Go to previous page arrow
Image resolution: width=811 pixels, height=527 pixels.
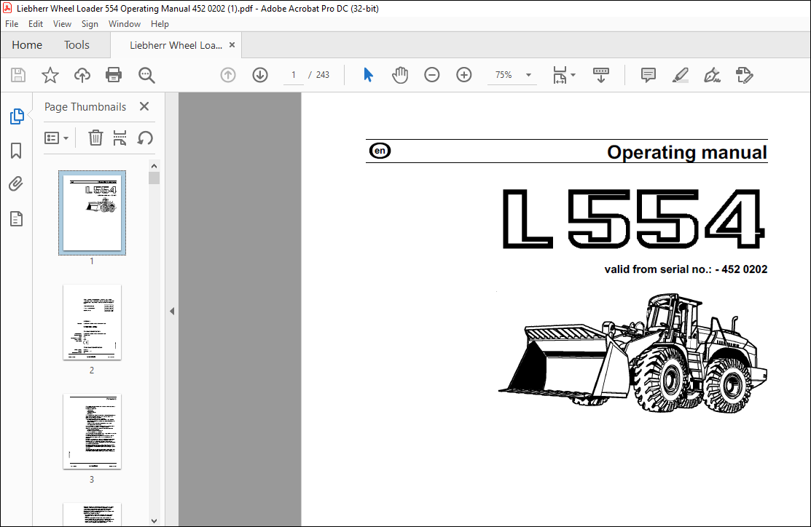pyautogui.click(x=228, y=75)
